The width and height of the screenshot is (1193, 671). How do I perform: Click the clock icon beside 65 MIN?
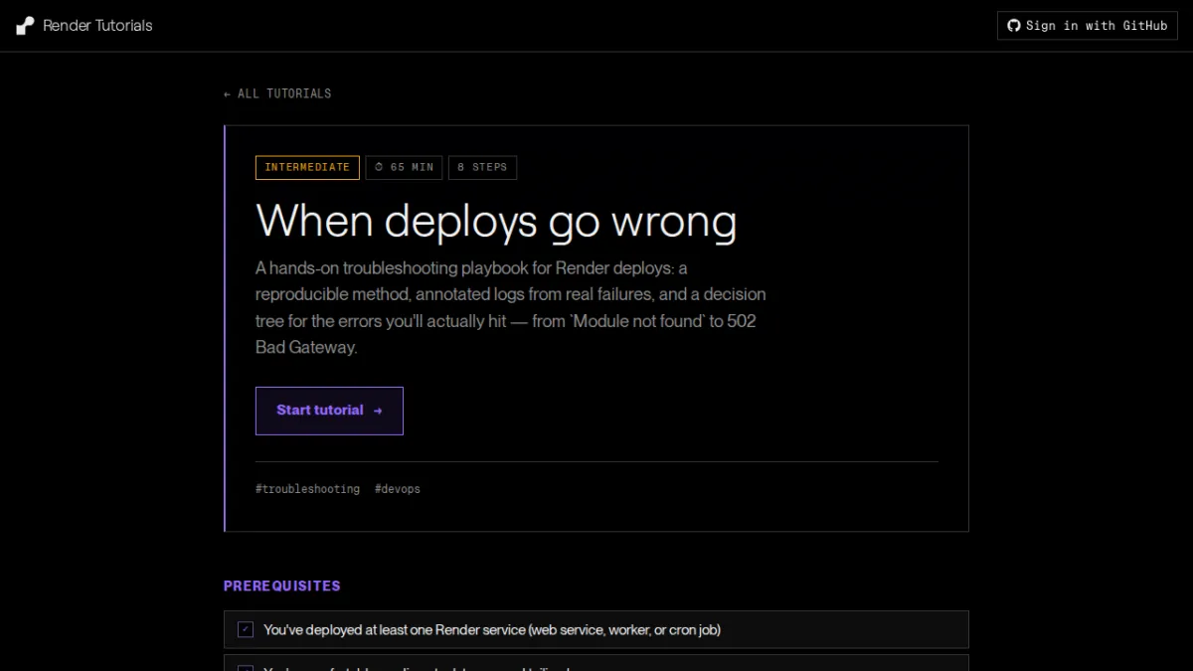[379, 167]
